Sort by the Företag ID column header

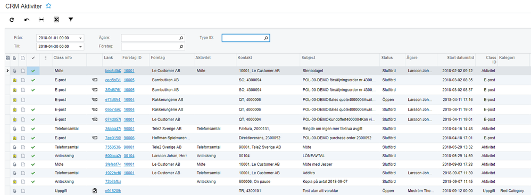coord(132,58)
